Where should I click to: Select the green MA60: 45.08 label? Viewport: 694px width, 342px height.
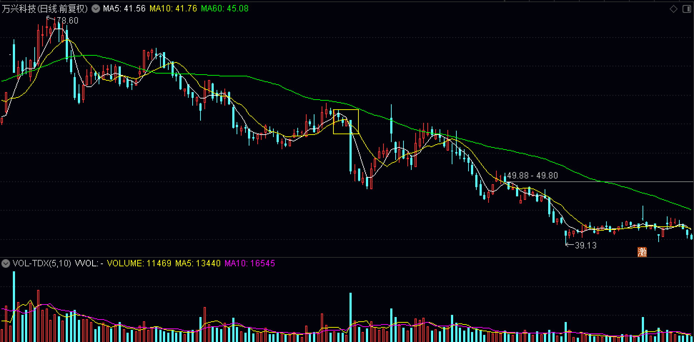click(x=225, y=9)
